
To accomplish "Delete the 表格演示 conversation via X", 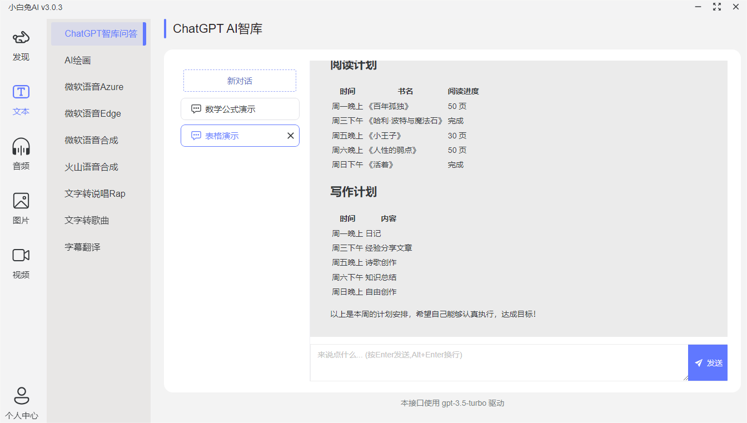I will pos(290,136).
